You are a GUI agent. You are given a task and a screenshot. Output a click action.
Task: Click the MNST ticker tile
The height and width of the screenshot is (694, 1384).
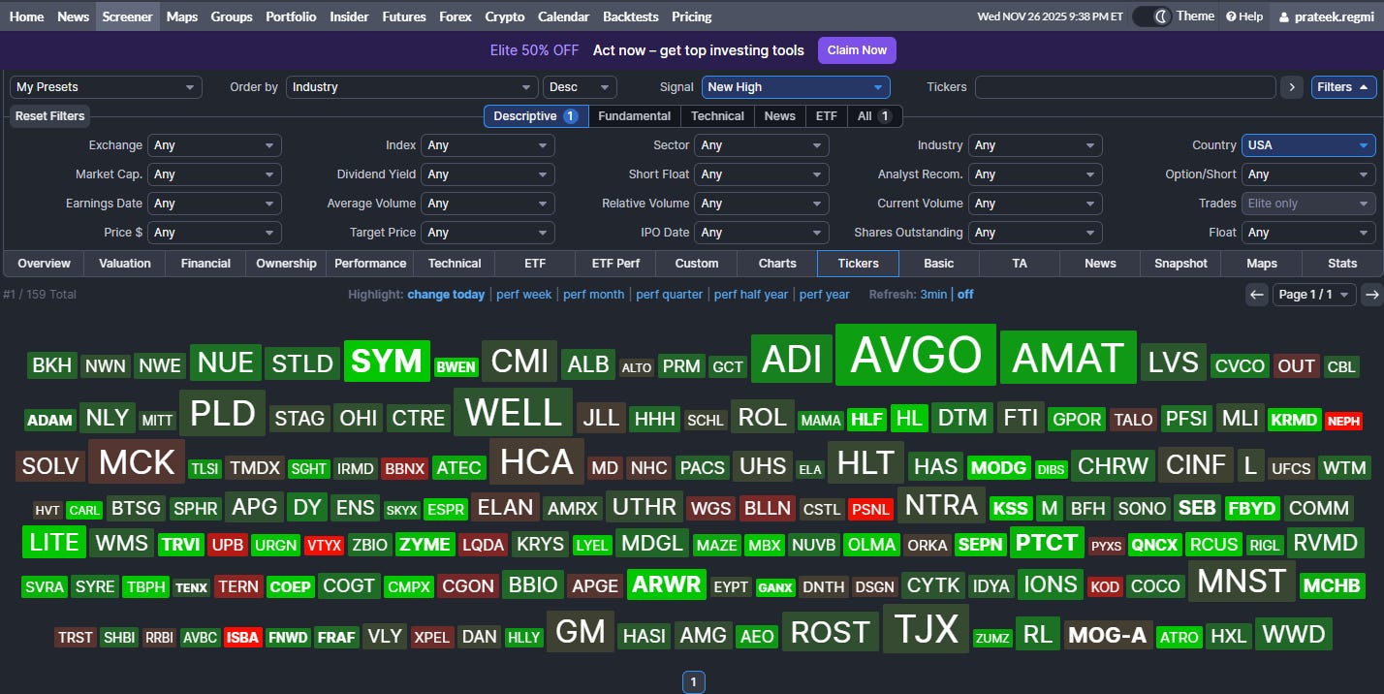click(x=1242, y=582)
